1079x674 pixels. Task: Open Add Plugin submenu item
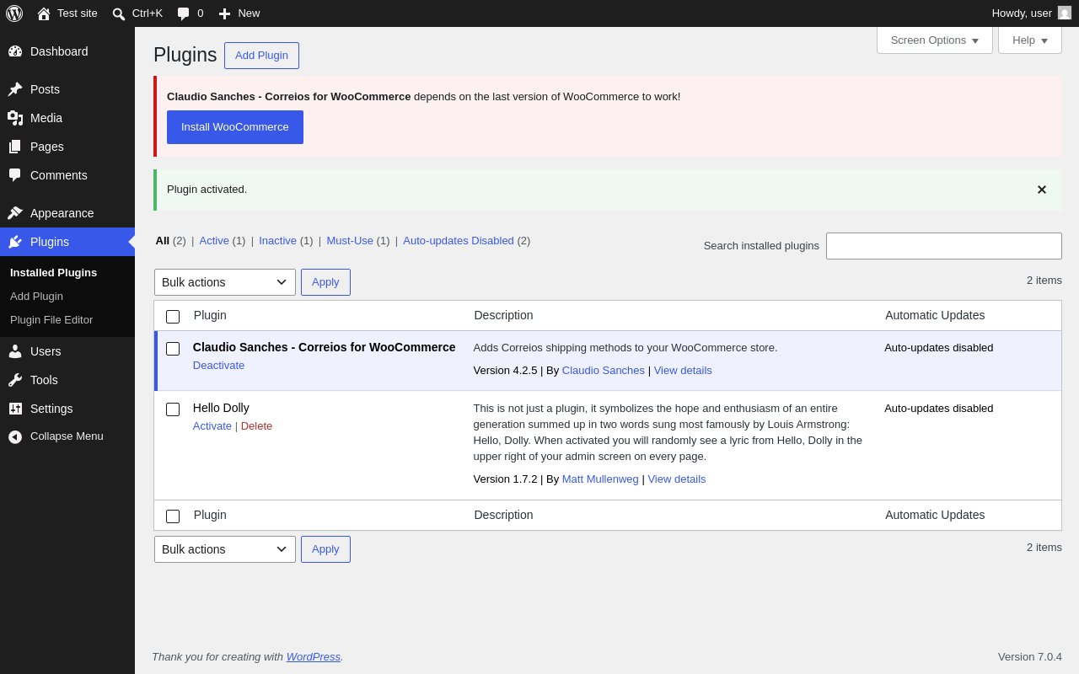coord(36,297)
